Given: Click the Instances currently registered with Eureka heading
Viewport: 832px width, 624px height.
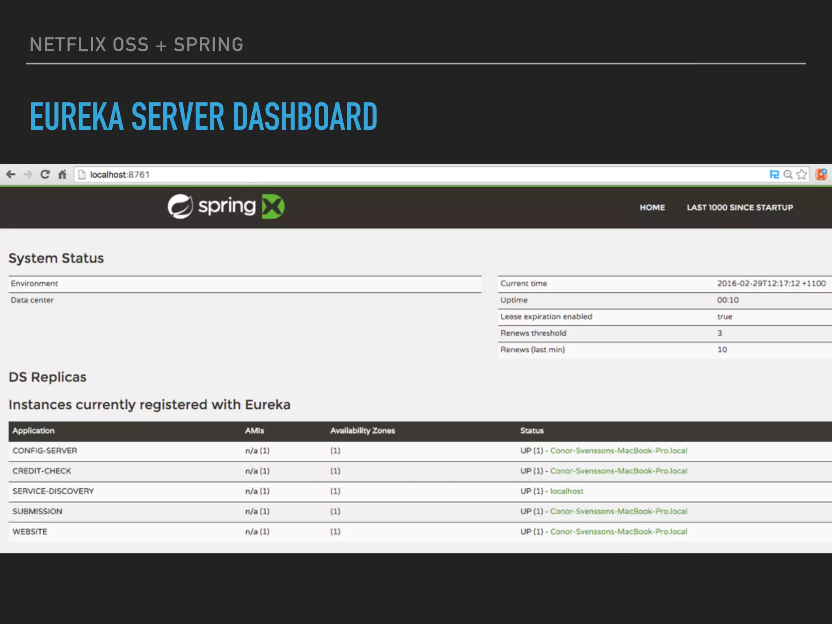Looking at the screenshot, I should click(x=149, y=405).
